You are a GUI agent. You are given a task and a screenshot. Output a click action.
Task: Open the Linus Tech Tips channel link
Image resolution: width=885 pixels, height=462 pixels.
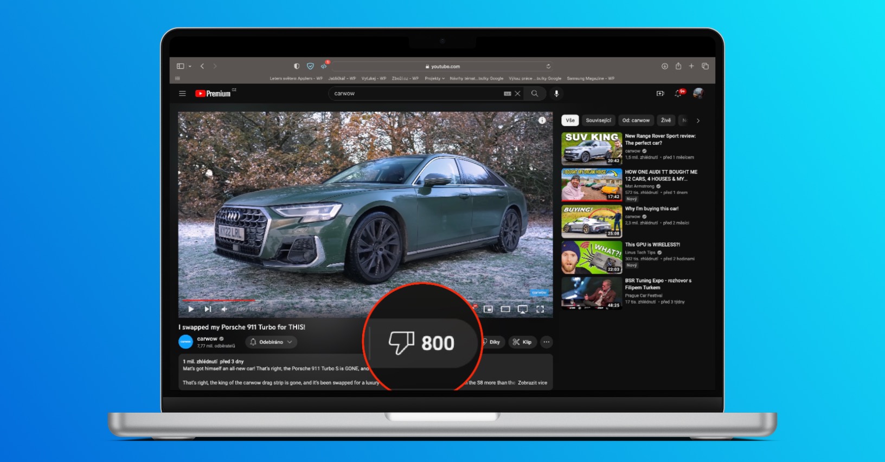(640, 252)
